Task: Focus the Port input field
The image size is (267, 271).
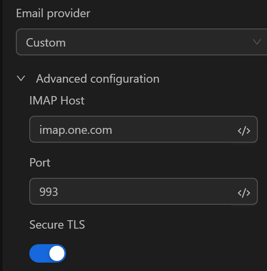Action: click(134, 192)
